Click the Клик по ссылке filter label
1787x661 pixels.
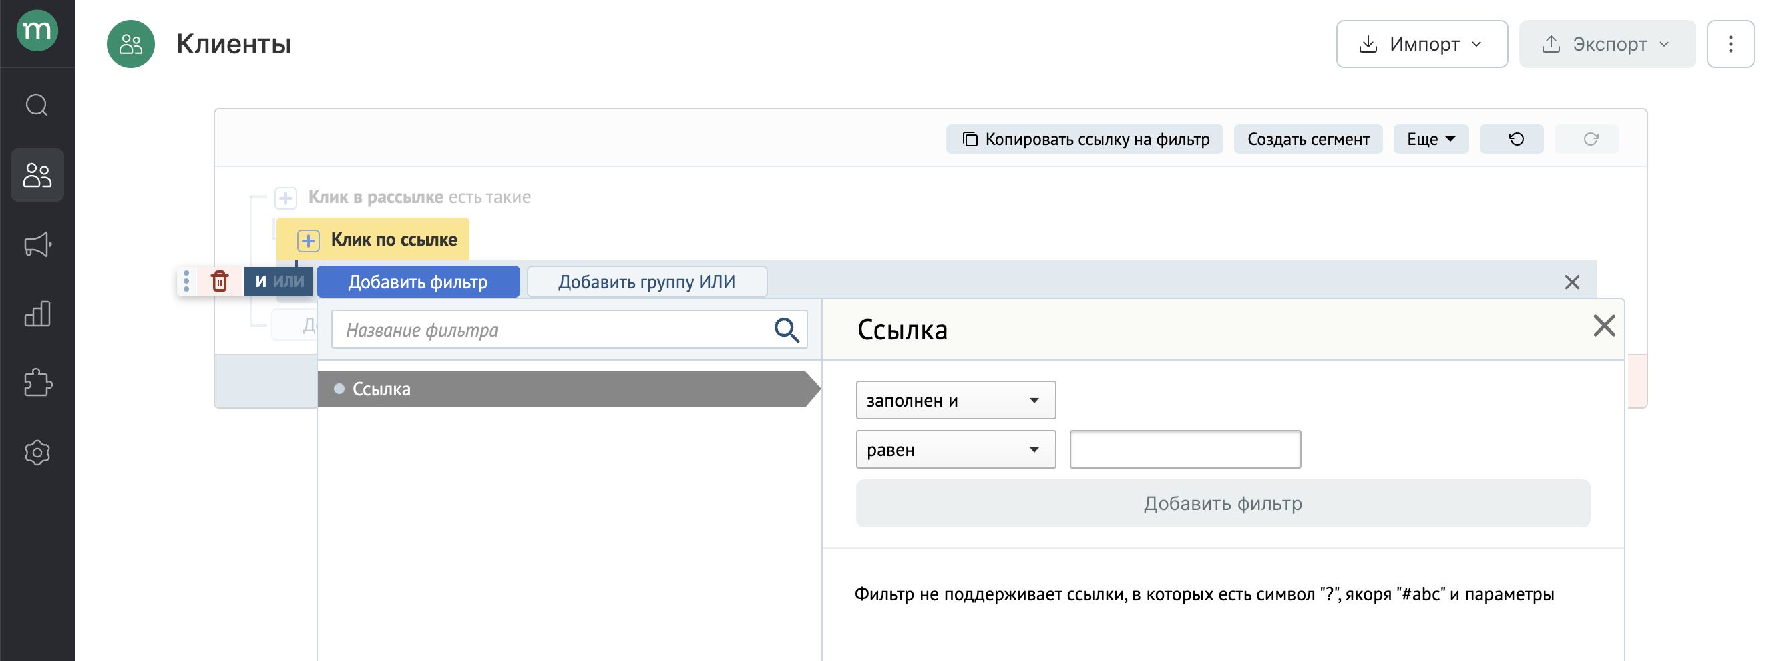[x=394, y=240]
